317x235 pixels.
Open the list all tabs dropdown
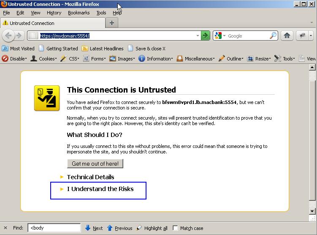[312, 22]
